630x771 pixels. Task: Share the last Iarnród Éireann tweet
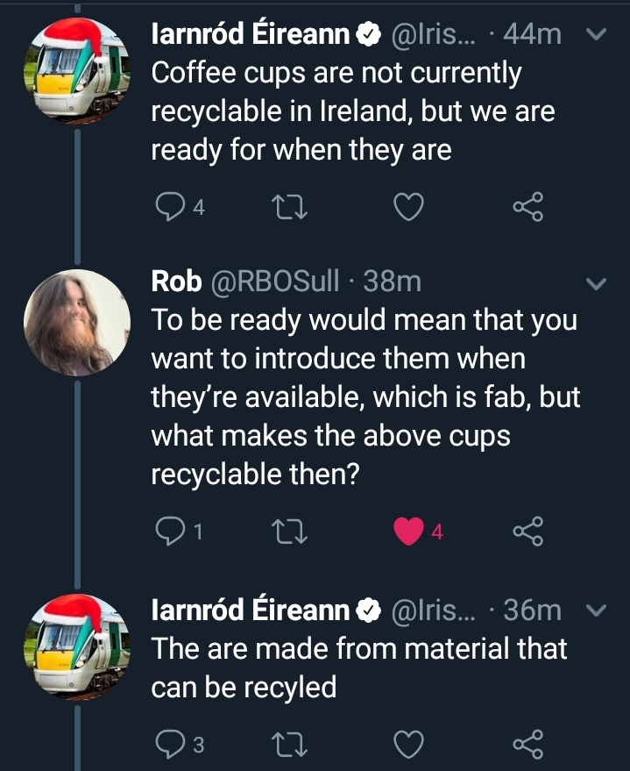click(x=527, y=746)
